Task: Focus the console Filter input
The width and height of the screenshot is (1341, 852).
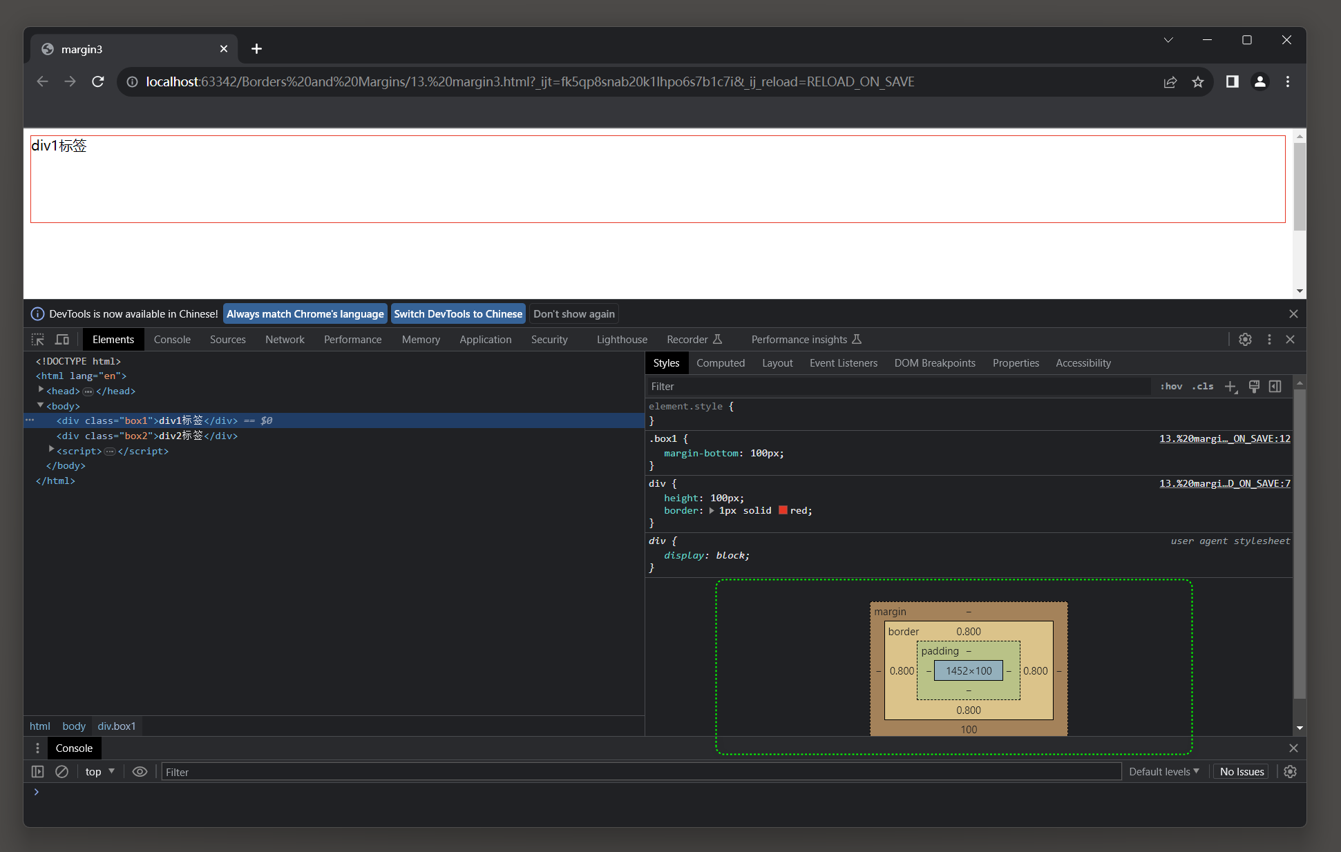Action: tap(641, 772)
